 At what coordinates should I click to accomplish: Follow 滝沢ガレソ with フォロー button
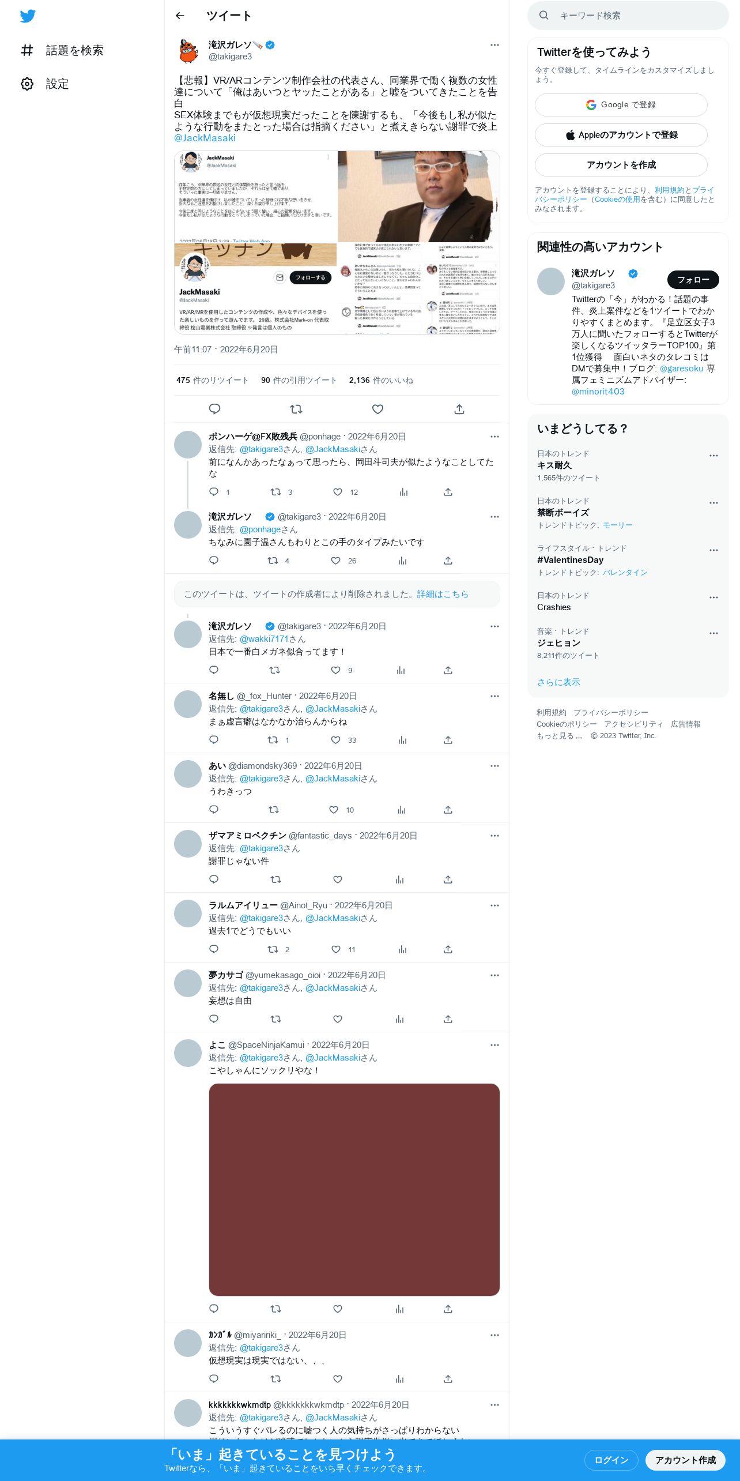click(693, 280)
